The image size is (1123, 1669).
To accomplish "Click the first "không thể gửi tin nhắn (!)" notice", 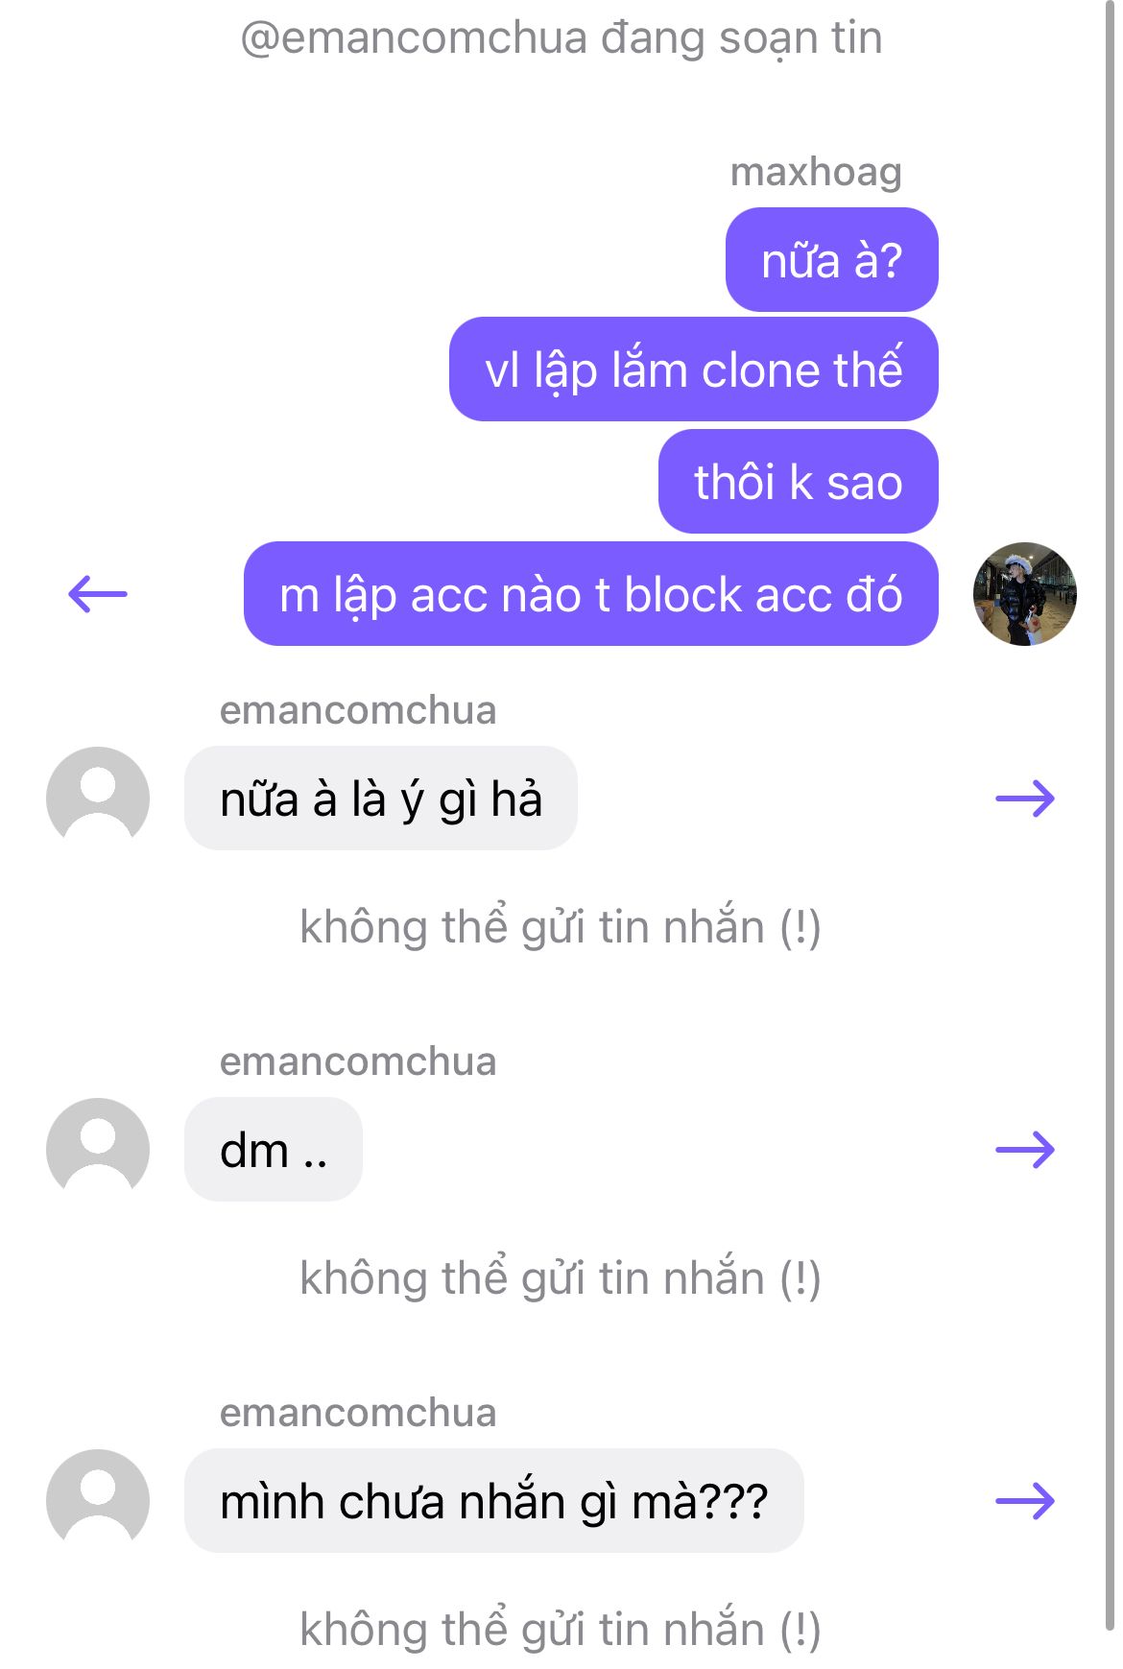I will [561, 927].
